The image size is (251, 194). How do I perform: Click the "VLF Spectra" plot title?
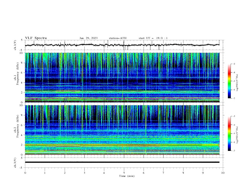click(x=36, y=38)
